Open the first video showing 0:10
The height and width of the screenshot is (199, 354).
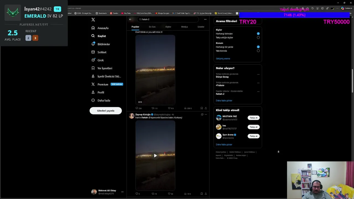(x=155, y=70)
